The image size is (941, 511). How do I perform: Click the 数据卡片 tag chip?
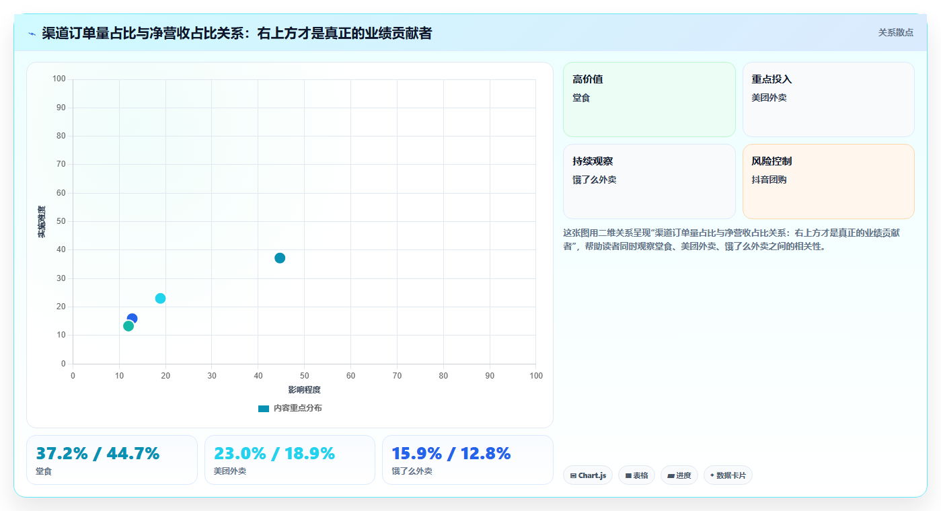(728, 475)
